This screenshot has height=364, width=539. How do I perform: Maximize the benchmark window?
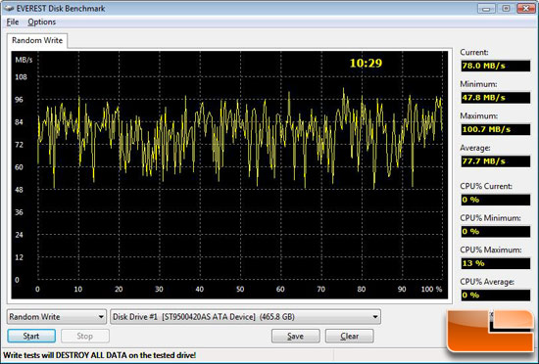click(x=506, y=9)
